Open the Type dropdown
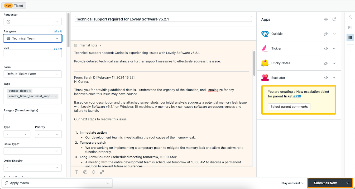The width and height of the screenshot is (355, 189). click(x=17, y=134)
